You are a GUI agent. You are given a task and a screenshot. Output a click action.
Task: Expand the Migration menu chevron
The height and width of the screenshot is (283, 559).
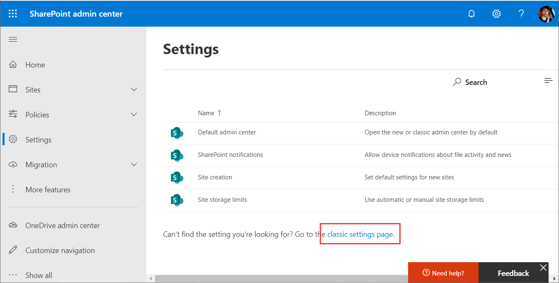134,165
